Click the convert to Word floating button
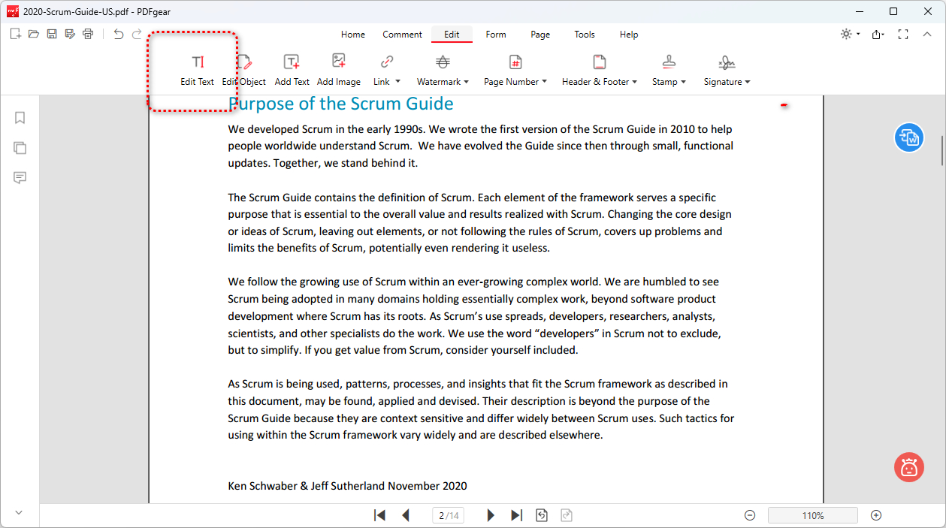 tap(909, 137)
